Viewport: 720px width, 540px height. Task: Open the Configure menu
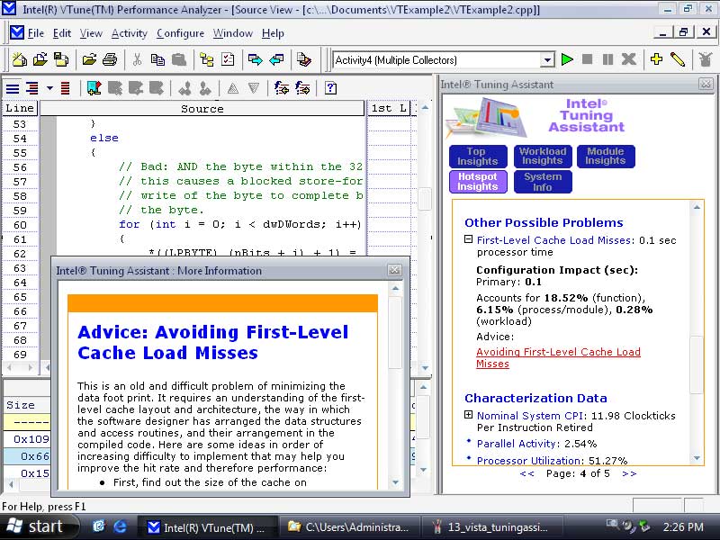point(181,33)
